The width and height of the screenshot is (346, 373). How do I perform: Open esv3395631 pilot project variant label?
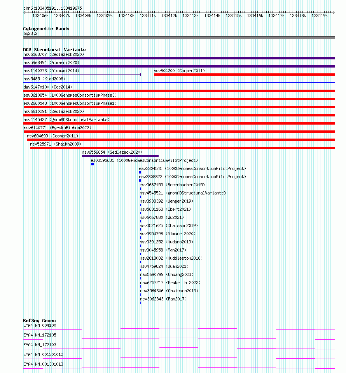(144, 160)
